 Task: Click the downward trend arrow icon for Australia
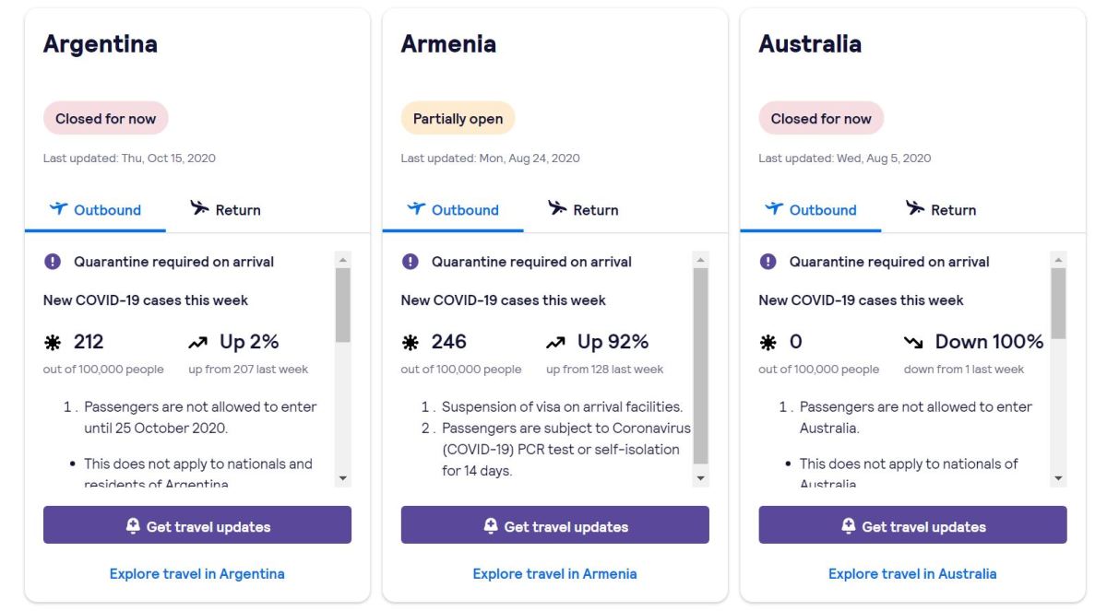tap(913, 343)
